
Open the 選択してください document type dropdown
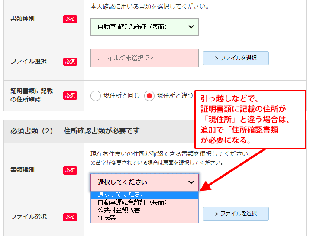click(145, 182)
